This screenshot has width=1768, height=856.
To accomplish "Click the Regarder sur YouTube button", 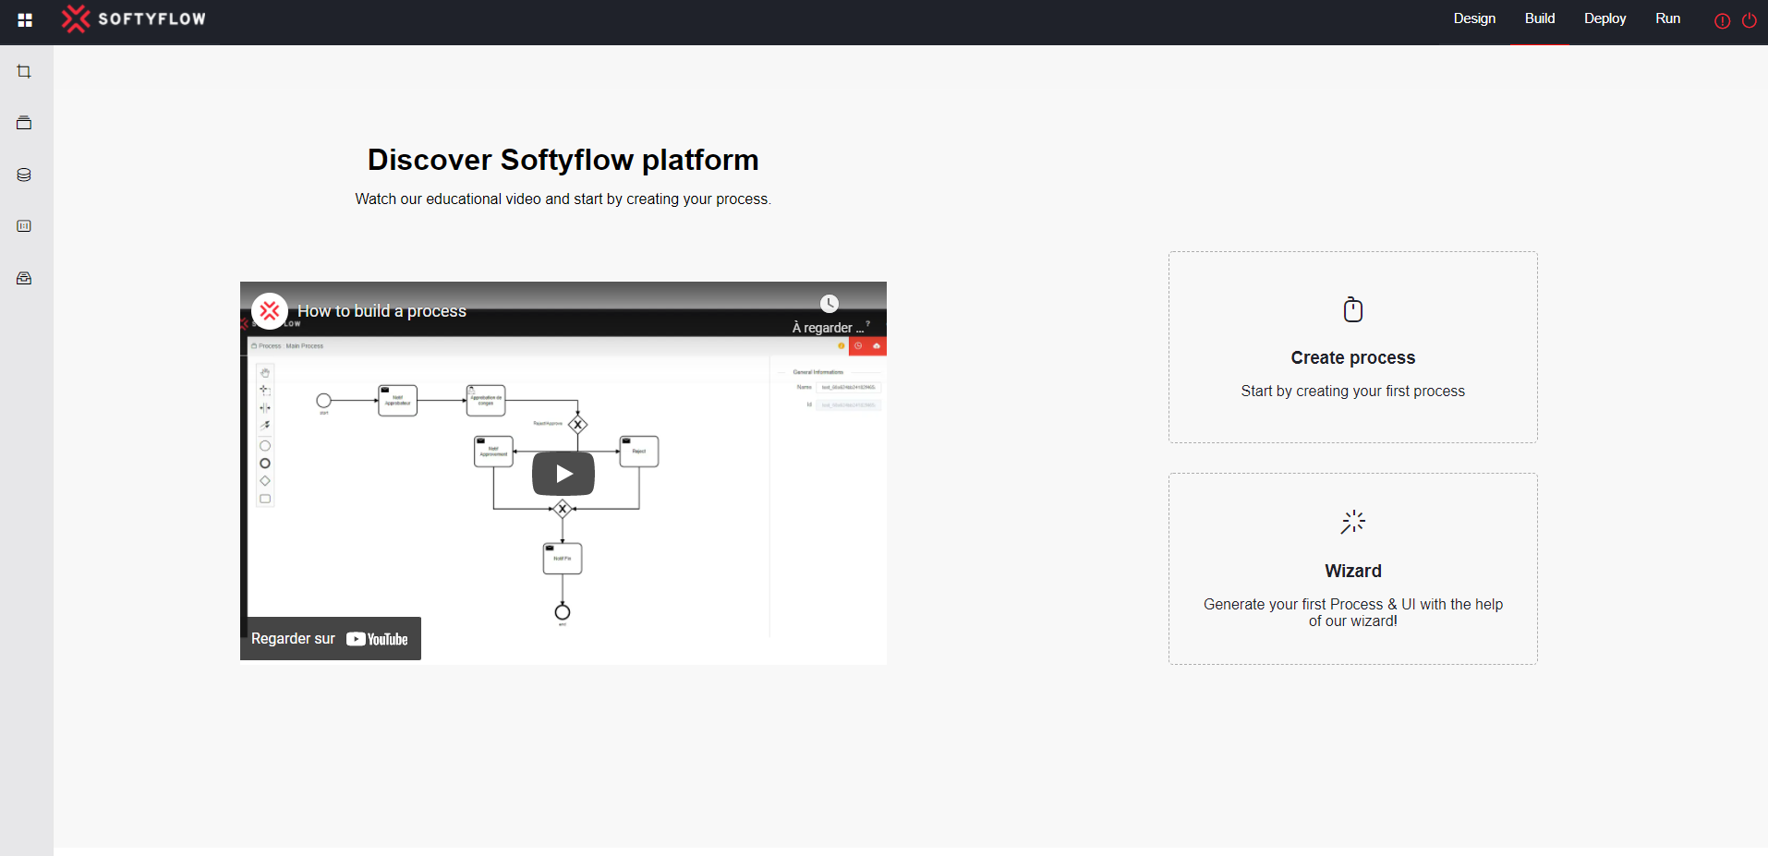I will (331, 638).
